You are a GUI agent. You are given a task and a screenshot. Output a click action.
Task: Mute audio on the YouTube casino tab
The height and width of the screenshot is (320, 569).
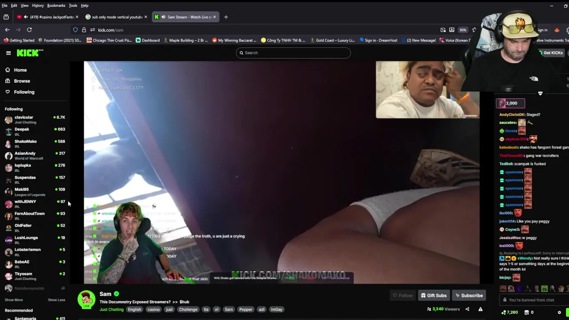click(26, 17)
